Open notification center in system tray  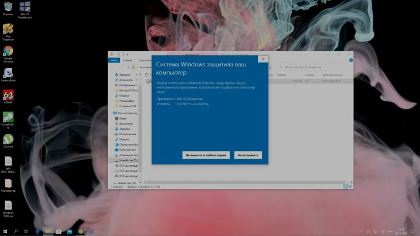[413, 232]
